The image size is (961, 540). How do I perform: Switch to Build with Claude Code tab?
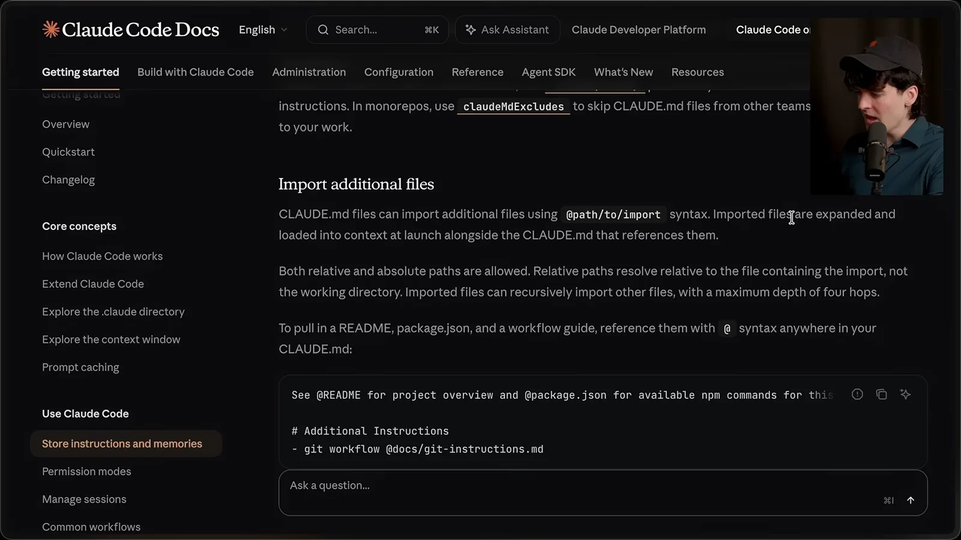click(196, 72)
